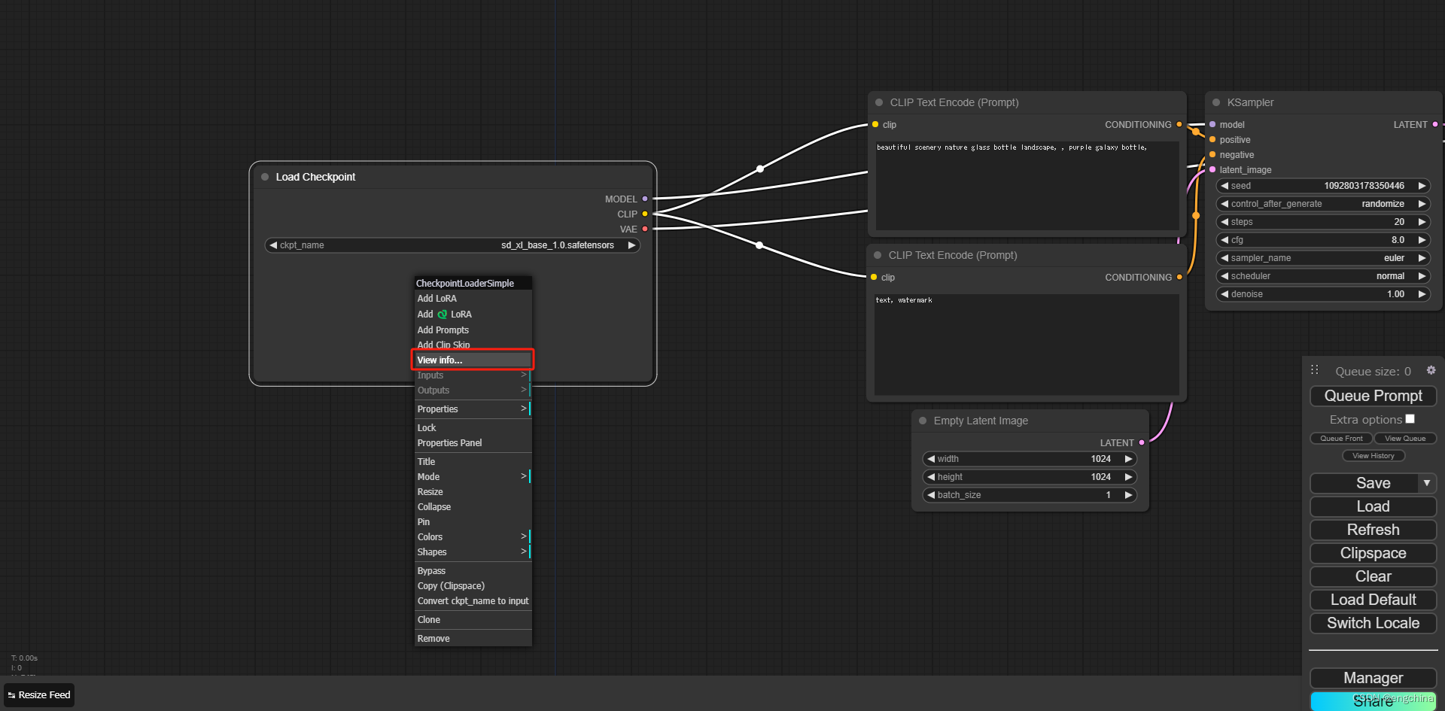Collapse the KSampler node via its title dot
Screen dimensions: 1445x711
pyautogui.click(x=1216, y=102)
